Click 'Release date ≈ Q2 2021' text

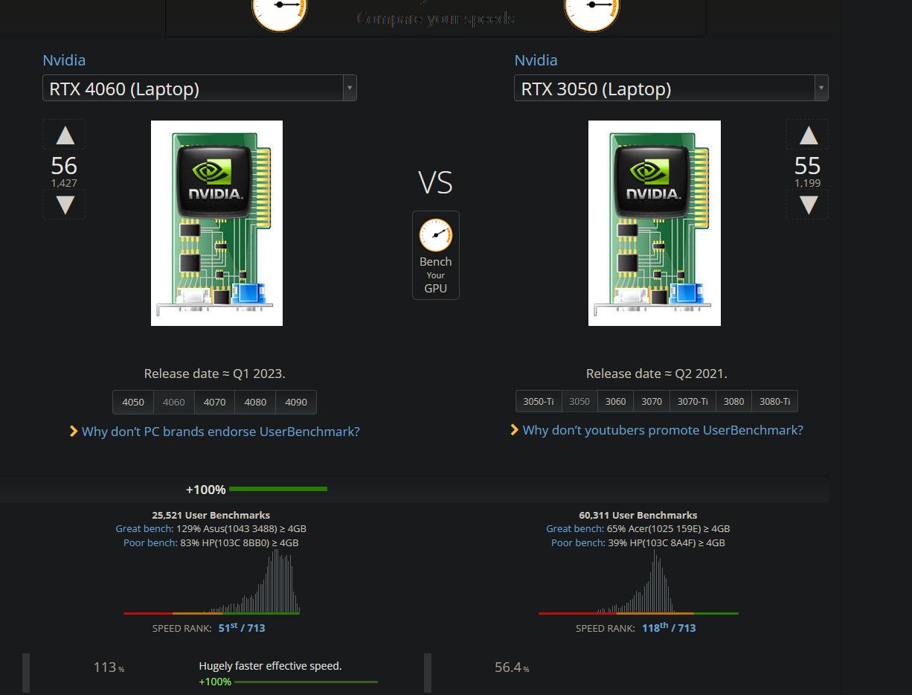tap(657, 374)
